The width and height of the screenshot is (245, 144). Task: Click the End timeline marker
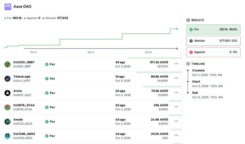(x=188, y=93)
